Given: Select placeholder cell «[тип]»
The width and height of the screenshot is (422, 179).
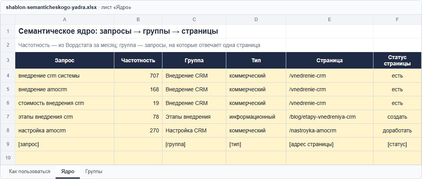Looking at the screenshot, I should (256, 144).
